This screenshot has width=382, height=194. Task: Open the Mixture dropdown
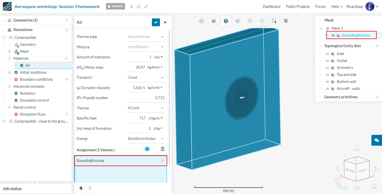146,47
